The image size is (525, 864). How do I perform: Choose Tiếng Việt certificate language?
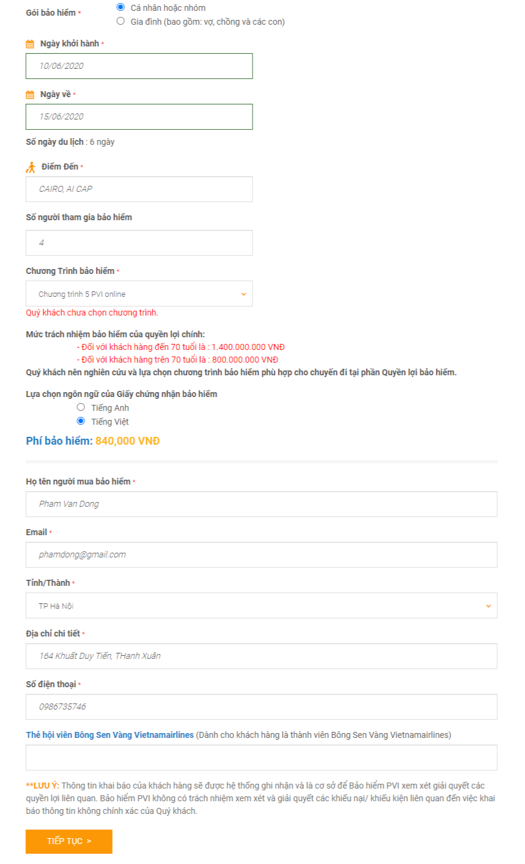point(81,421)
